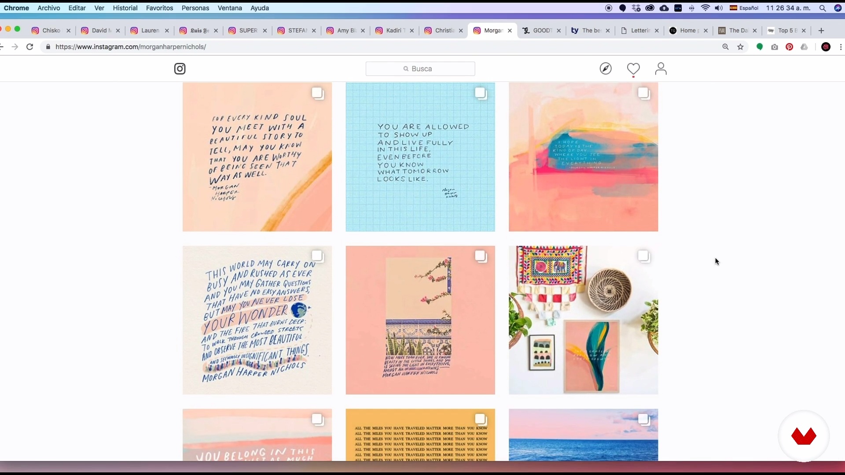845x475 pixels.
Task: Open the Favoritos menu
Action: [159, 8]
